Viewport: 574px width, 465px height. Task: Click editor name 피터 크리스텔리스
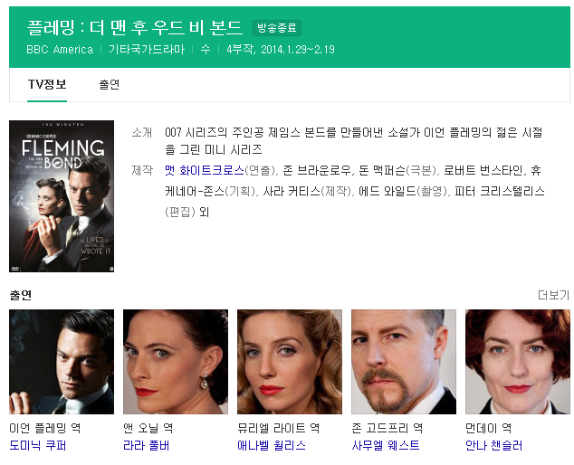tap(500, 192)
